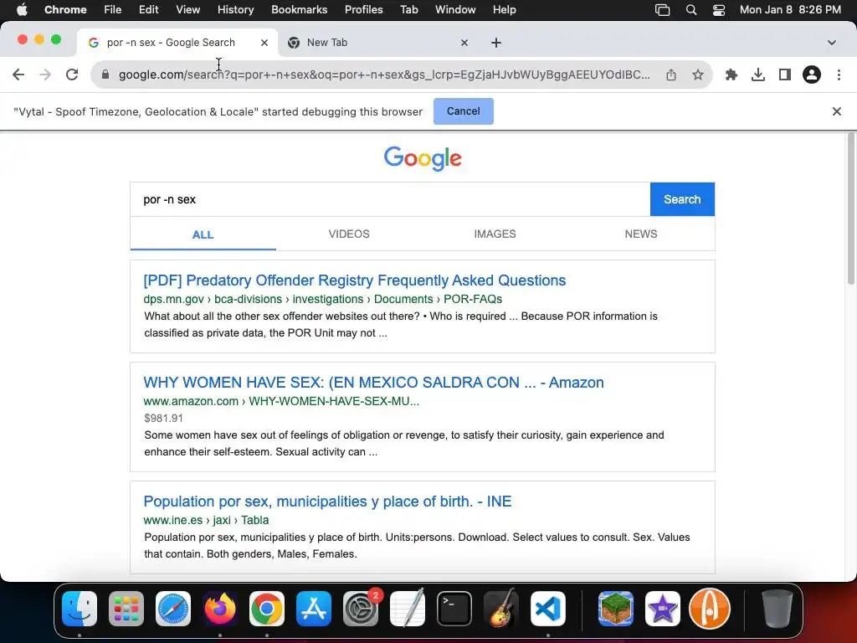Select the ALL results tab
The height and width of the screenshot is (643, 857).
[203, 234]
